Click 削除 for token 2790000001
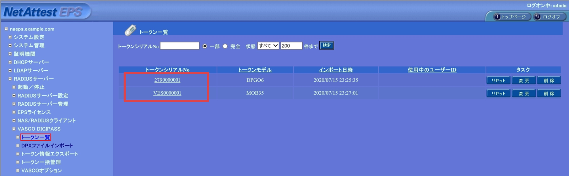Viewport: 569px width, 176px height. (549, 81)
